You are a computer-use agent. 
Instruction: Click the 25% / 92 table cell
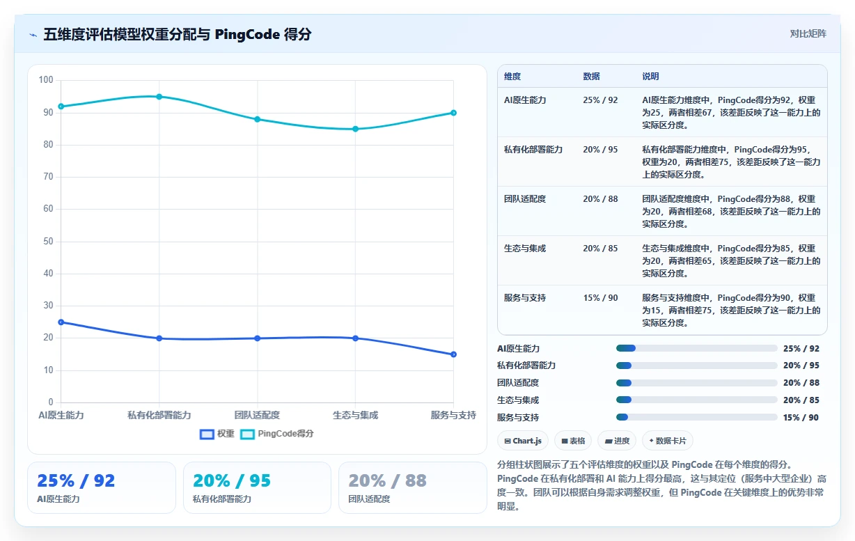click(x=600, y=100)
